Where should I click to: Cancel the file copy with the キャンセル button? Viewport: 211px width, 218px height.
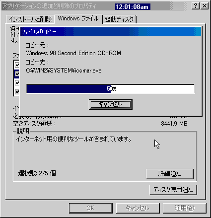click(111, 104)
